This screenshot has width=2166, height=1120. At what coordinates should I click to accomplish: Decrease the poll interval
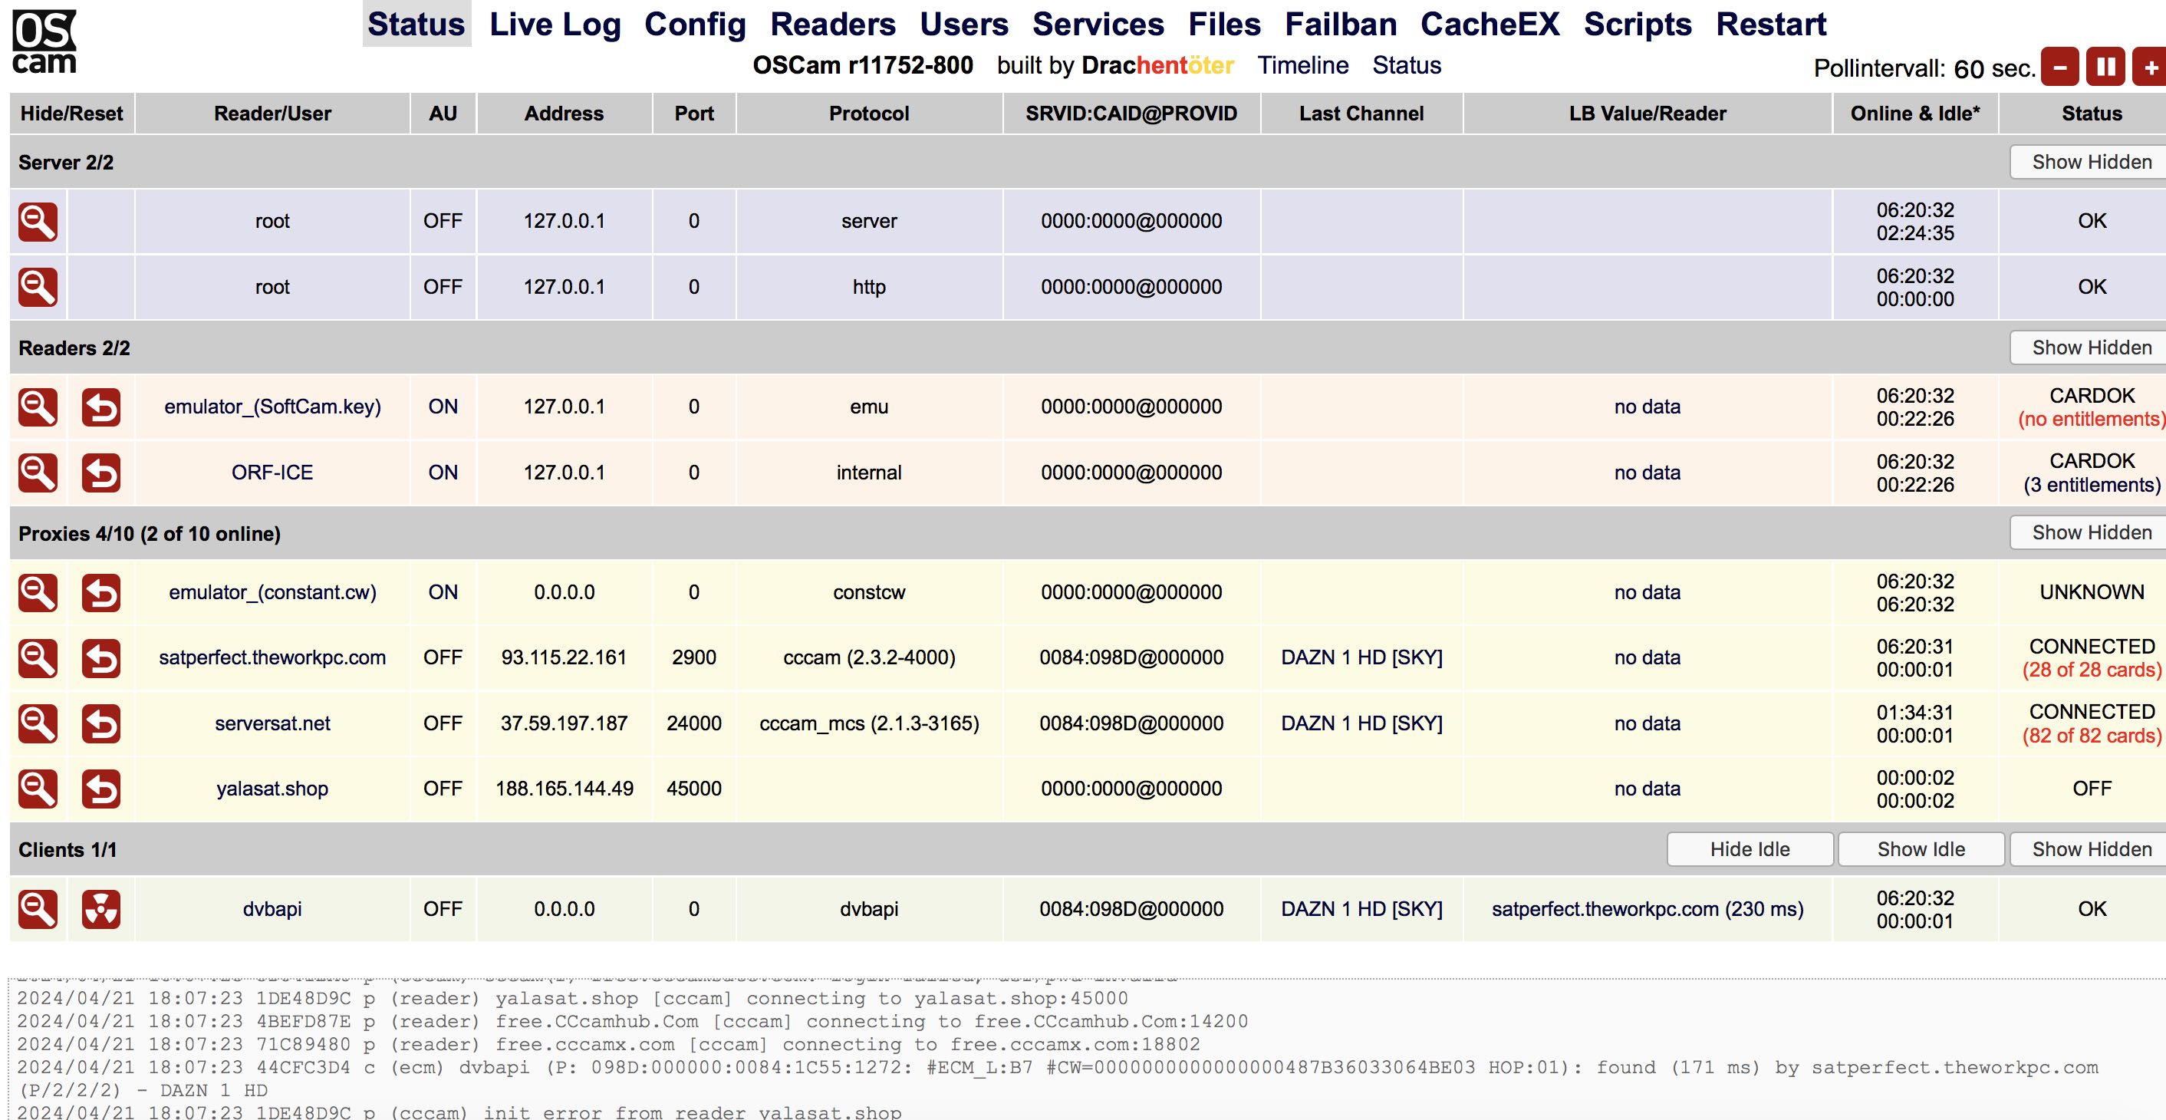click(x=2060, y=68)
